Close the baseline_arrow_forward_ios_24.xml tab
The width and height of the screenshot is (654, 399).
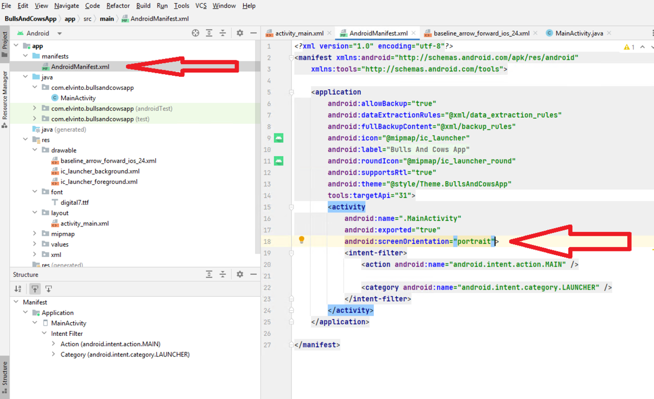point(535,33)
